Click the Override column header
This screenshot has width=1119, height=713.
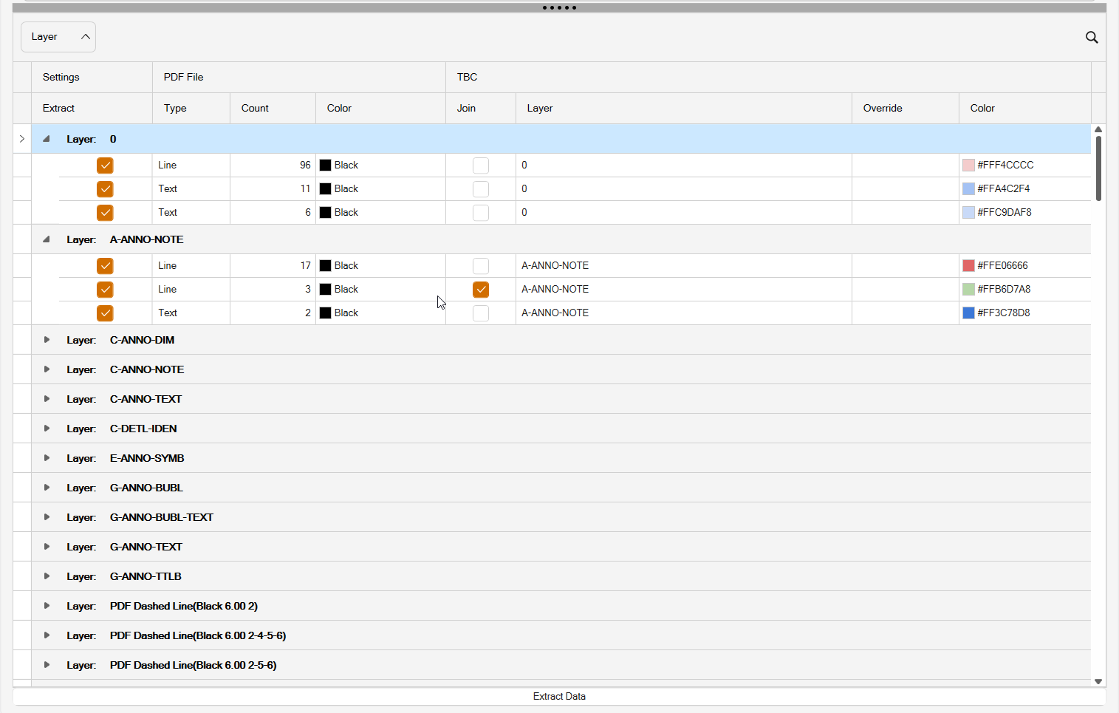883,108
